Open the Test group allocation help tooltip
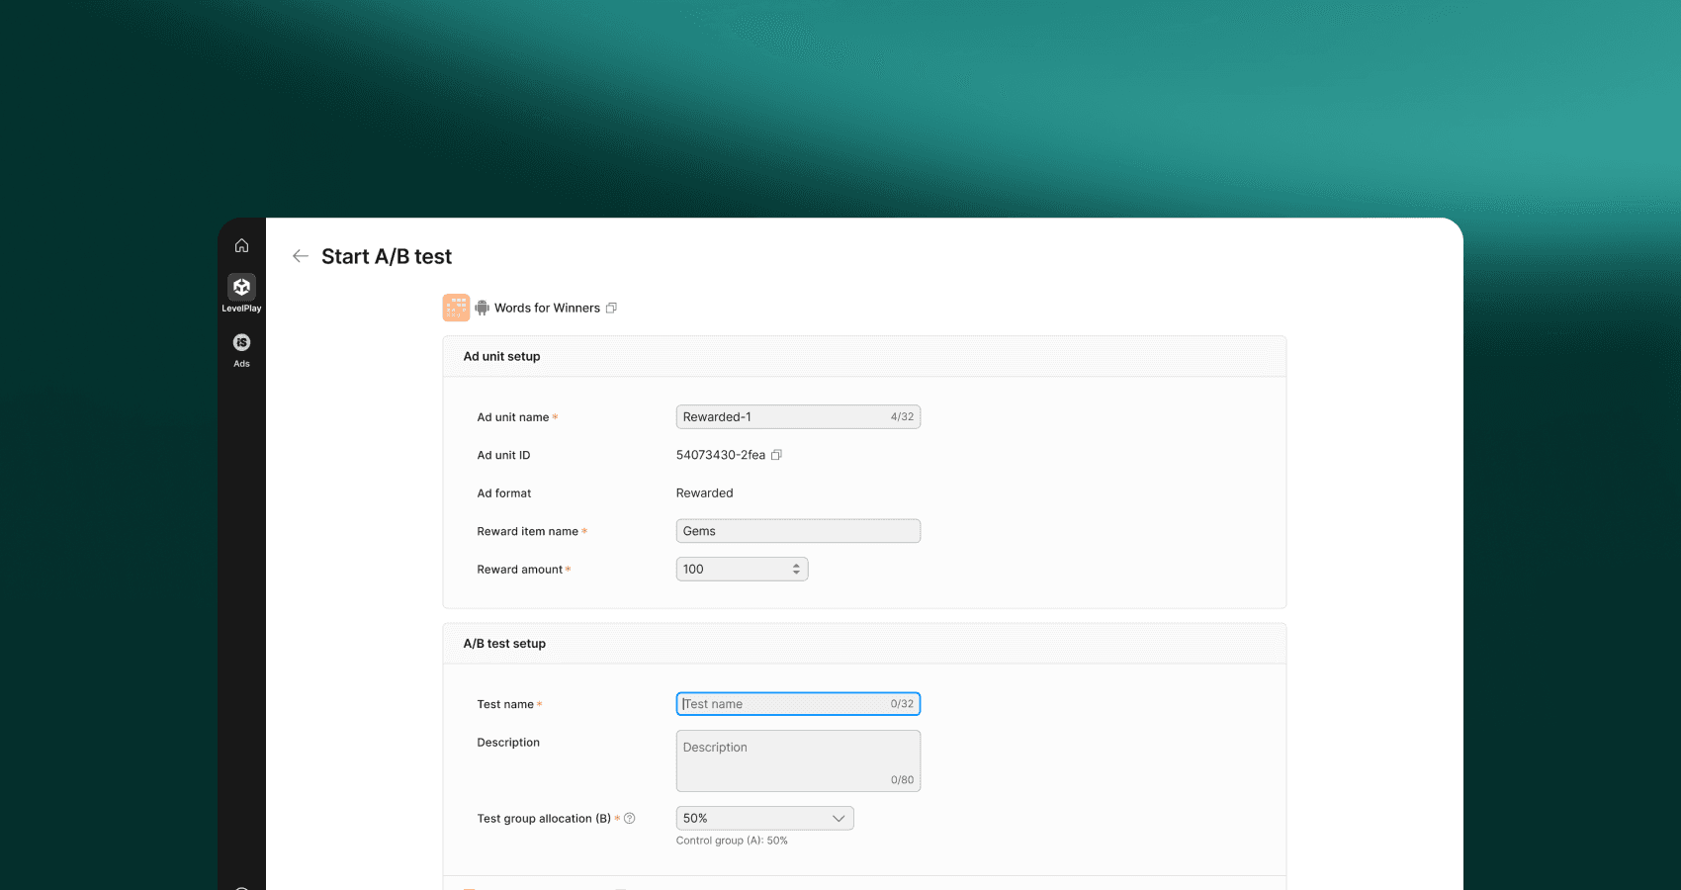1681x890 pixels. 630,818
